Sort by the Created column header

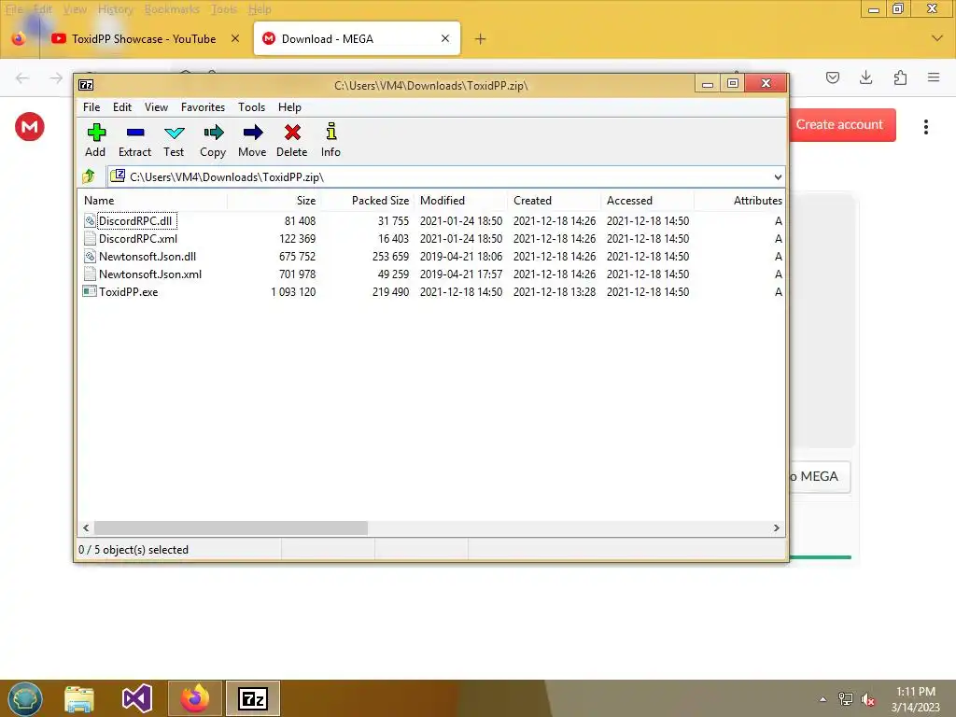click(x=554, y=201)
